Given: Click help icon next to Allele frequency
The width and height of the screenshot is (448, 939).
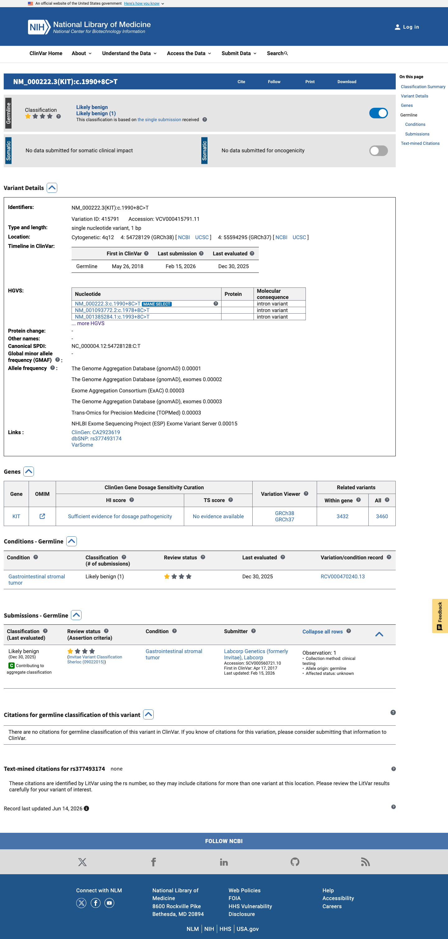Looking at the screenshot, I should [53, 368].
